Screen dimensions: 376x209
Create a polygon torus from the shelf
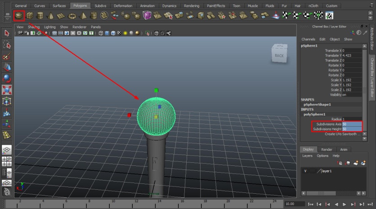click(72, 16)
